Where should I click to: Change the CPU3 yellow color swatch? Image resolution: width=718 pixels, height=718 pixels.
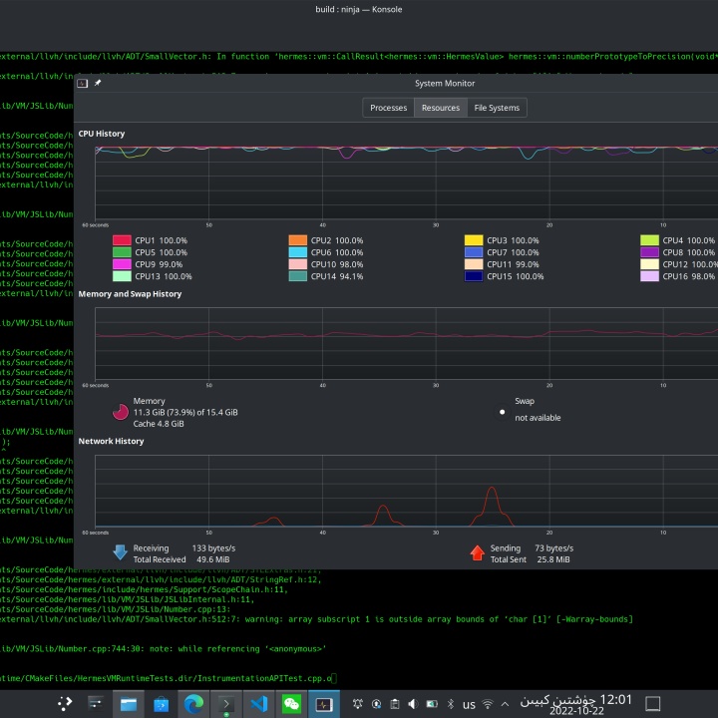474,240
